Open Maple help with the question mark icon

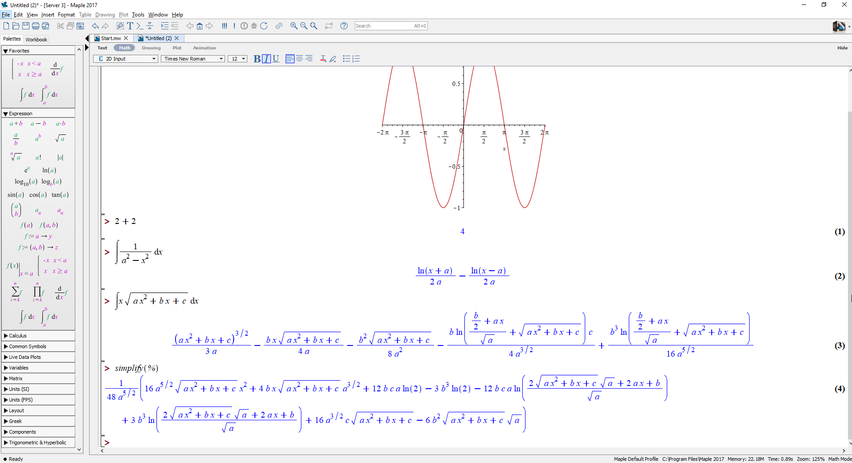point(344,26)
